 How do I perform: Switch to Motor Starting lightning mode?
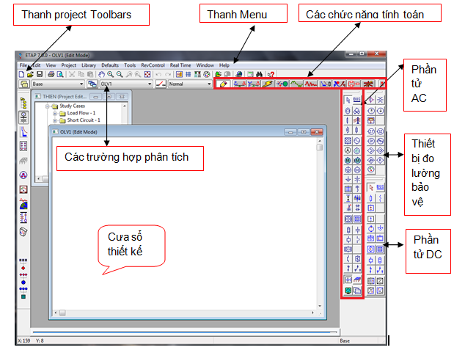pos(268,84)
